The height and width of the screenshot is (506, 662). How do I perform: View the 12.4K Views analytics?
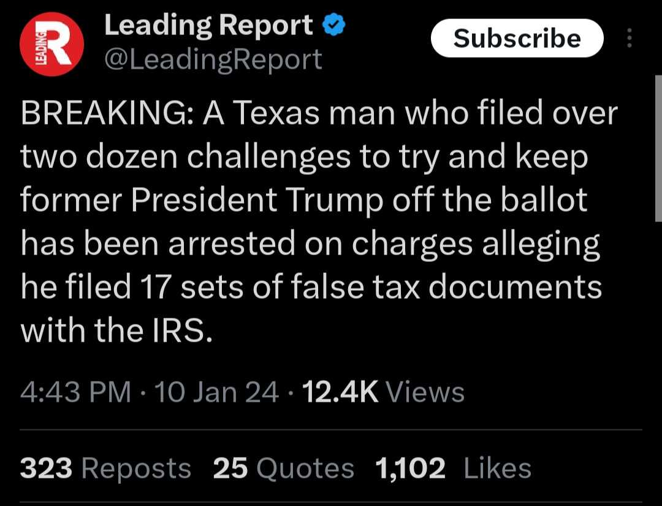pos(383,392)
